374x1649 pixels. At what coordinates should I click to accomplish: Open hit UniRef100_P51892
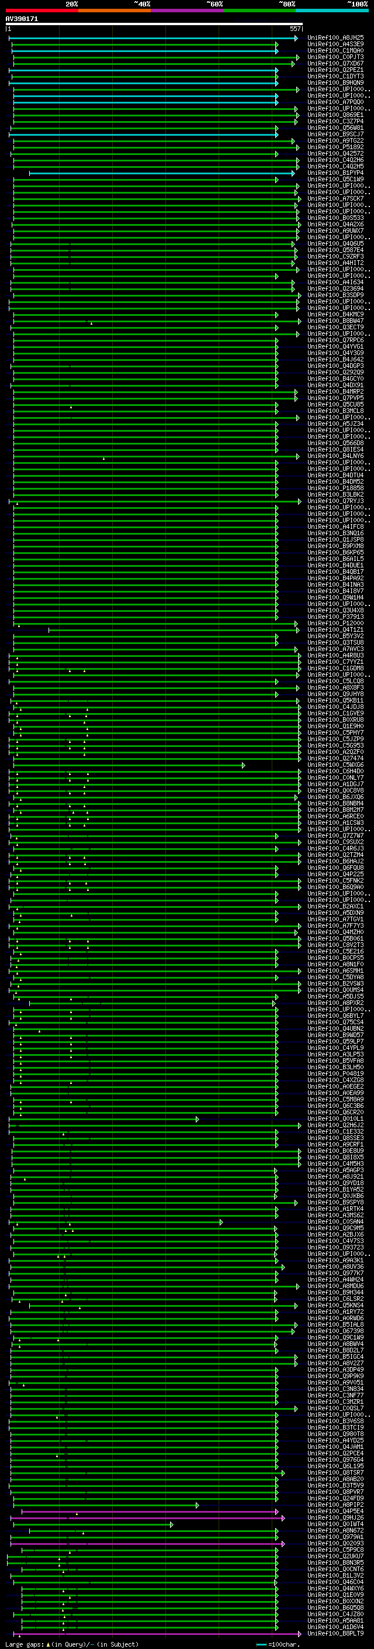click(x=335, y=148)
